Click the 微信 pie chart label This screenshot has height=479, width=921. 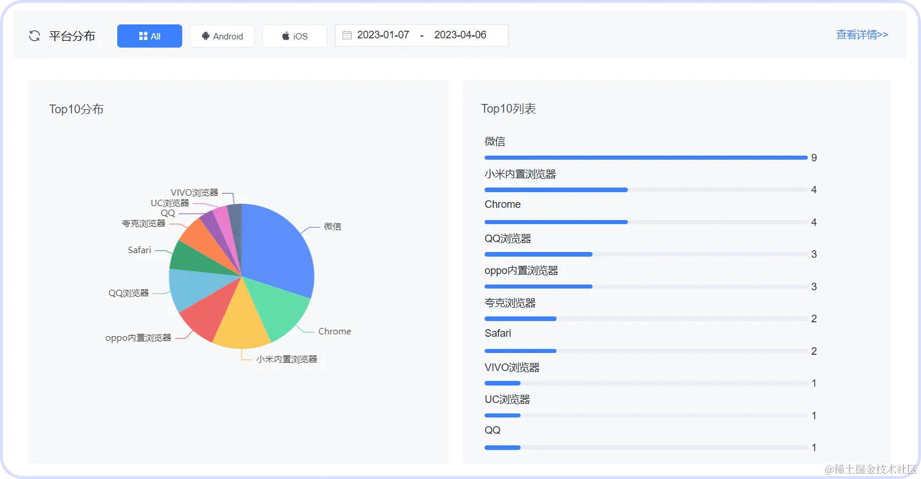click(333, 226)
